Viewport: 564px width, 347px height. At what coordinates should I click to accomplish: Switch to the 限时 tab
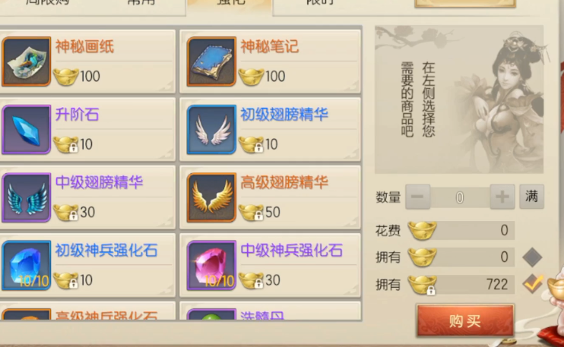320,3
